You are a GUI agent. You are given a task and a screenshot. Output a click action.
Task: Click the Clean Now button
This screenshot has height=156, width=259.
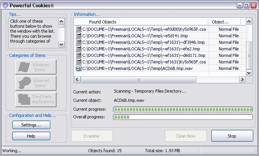(186, 136)
